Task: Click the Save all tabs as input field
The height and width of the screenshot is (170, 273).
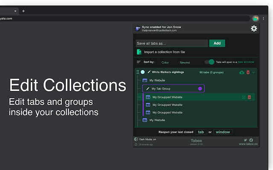Action: pyautogui.click(x=171, y=43)
